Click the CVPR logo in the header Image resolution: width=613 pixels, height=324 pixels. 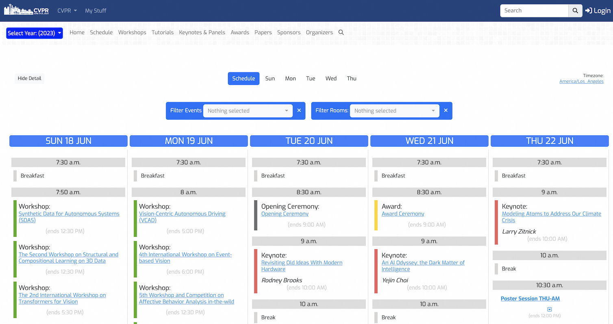(26, 11)
